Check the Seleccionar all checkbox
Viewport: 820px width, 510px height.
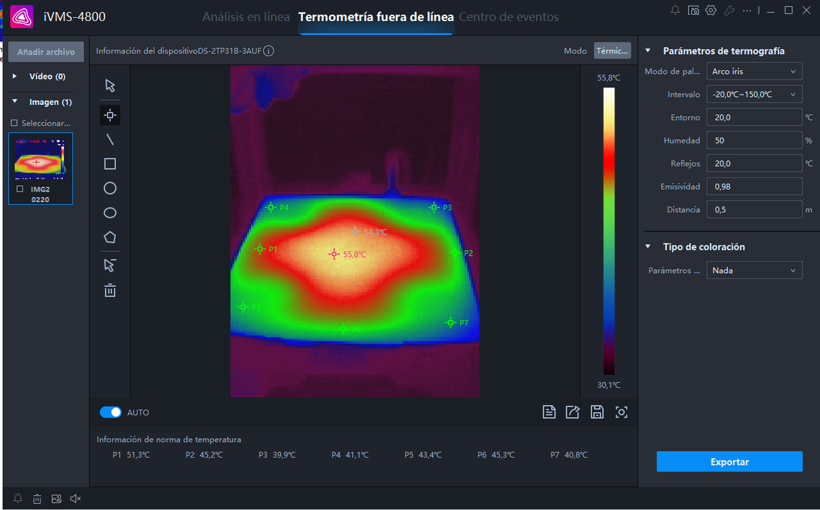tap(14, 123)
